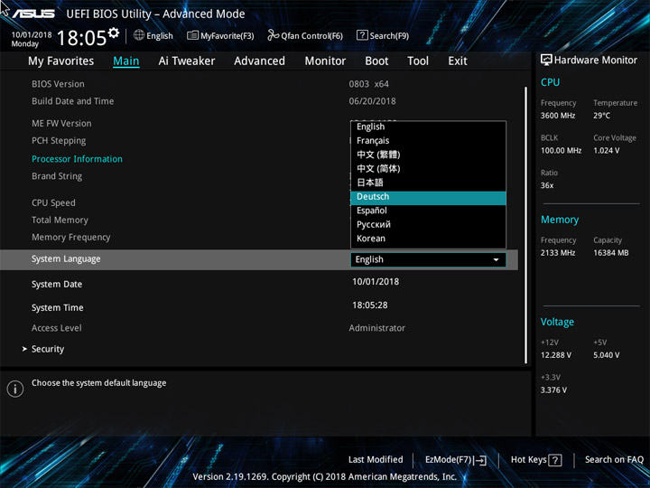
Task: Choose Français in language list
Action: (428, 141)
